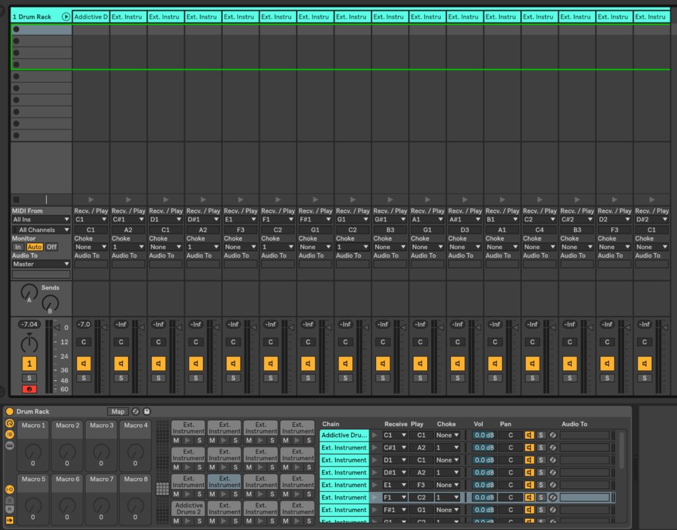This screenshot has height=530, width=677.
Task: Toggle the chain list view icon
Action: pyautogui.click(x=10, y=434)
